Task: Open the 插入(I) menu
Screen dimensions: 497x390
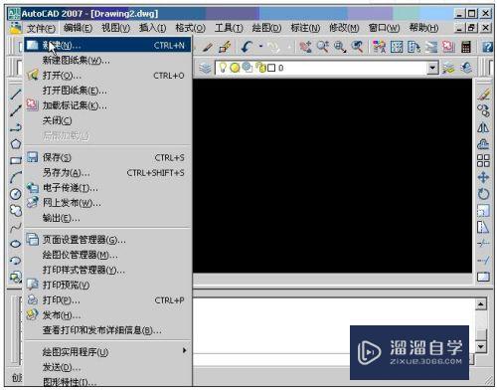Action: point(153,28)
